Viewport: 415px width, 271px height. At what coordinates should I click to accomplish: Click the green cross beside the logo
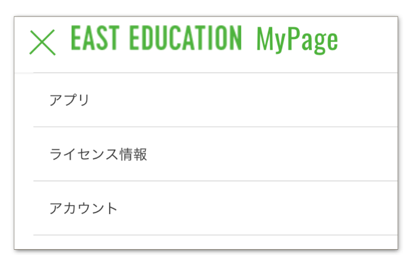(42, 42)
